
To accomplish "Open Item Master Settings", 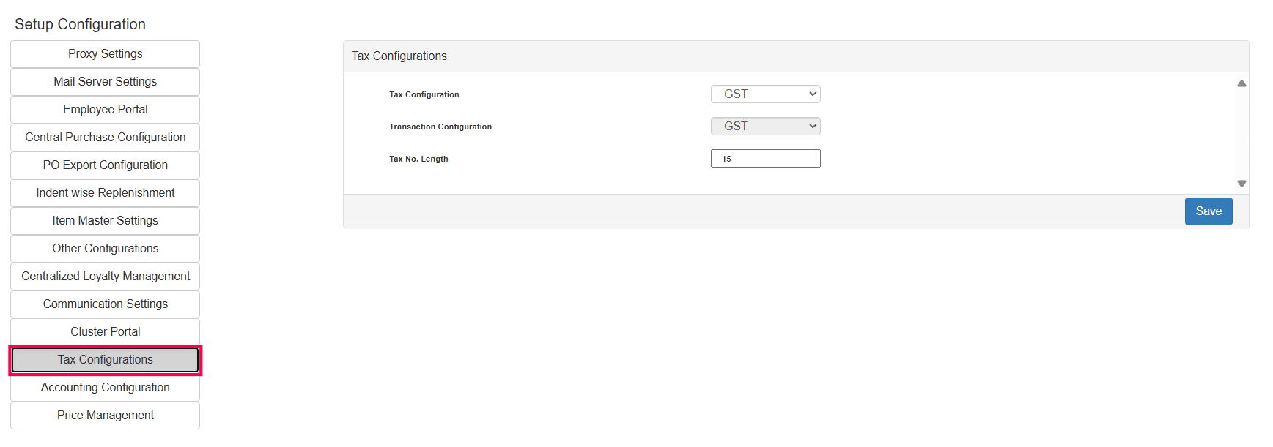I will tap(105, 221).
